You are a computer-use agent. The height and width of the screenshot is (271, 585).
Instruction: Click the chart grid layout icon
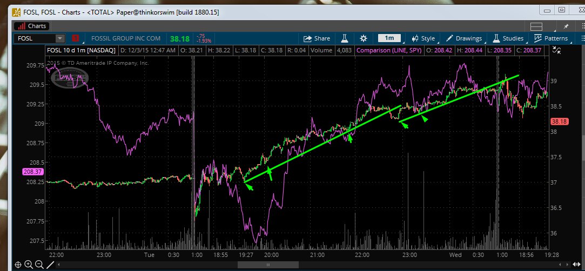[x=536, y=26]
